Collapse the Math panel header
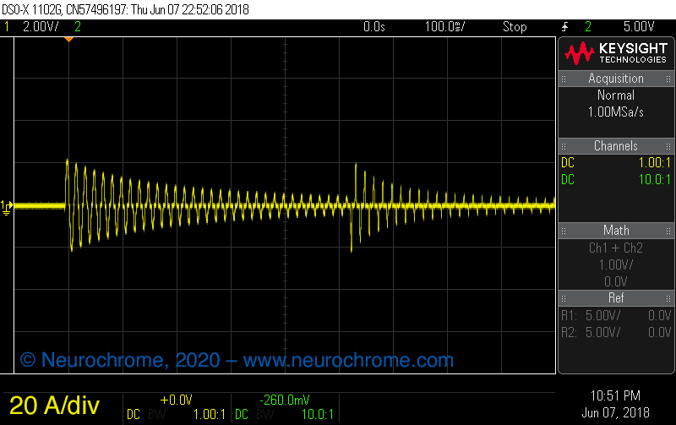676x425 pixels. pyautogui.click(x=616, y=231)
